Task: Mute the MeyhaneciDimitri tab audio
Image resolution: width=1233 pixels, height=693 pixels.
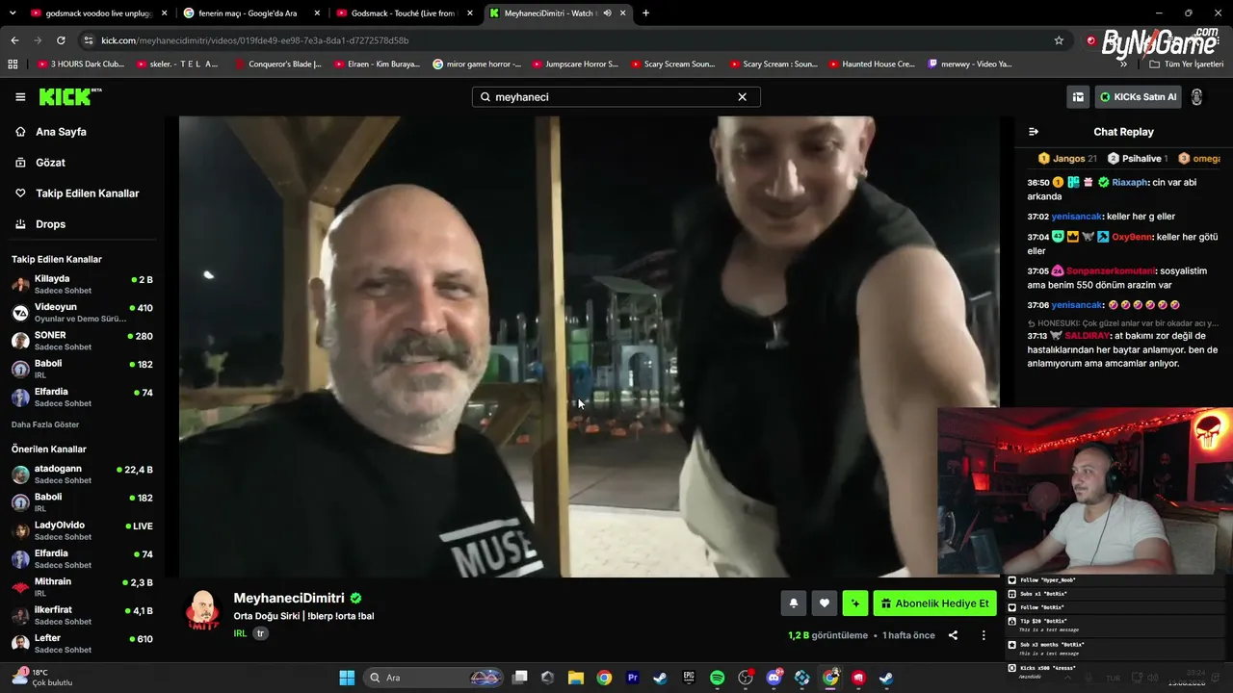Action: pos(607,13)
